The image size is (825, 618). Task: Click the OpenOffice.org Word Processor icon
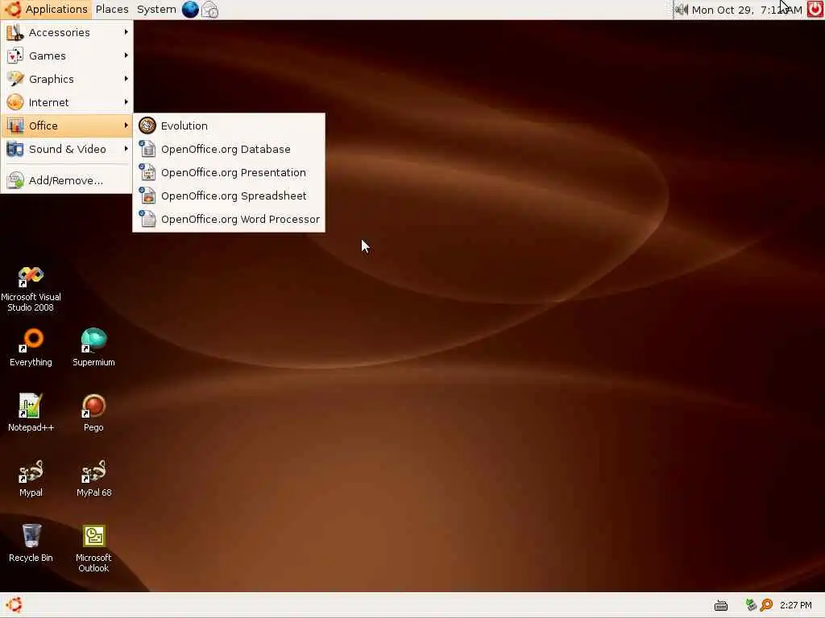coord(147,219)
